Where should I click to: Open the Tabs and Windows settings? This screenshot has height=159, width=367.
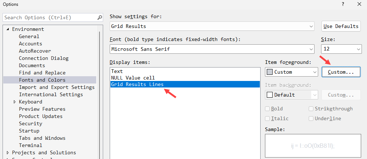pyautogui.click(x=42, y=138)
